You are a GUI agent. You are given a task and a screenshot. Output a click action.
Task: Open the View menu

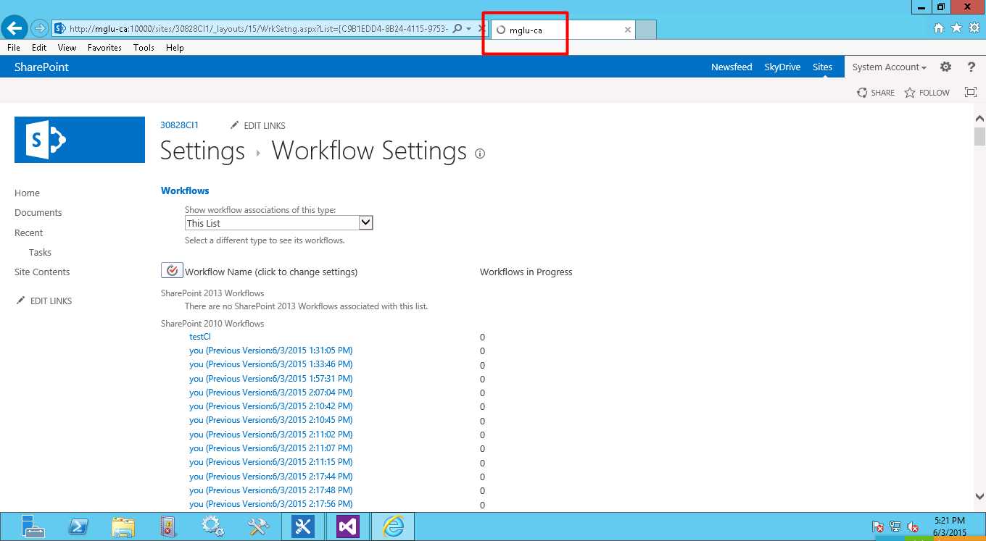tap(67, 47)
